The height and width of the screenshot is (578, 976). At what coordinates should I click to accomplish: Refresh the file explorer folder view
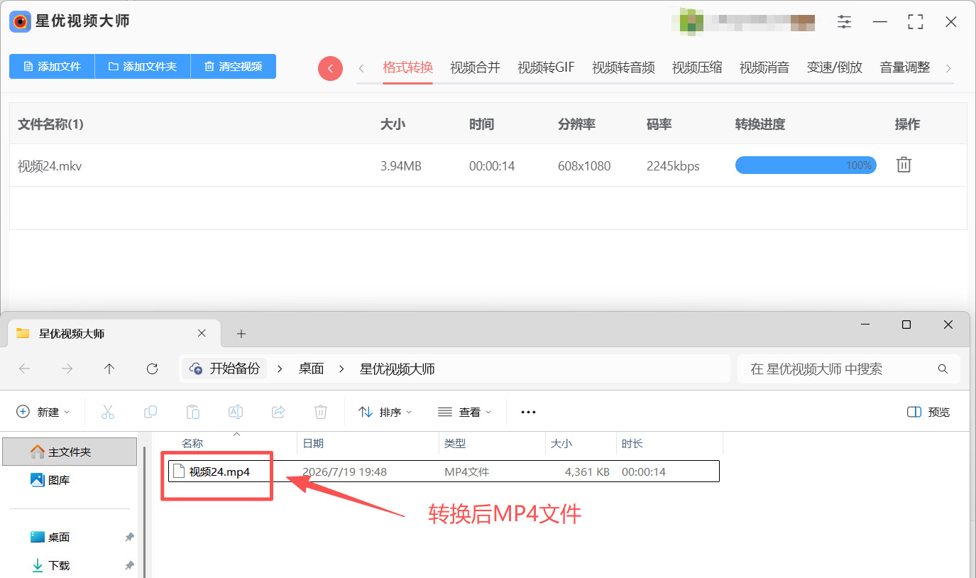152,369
